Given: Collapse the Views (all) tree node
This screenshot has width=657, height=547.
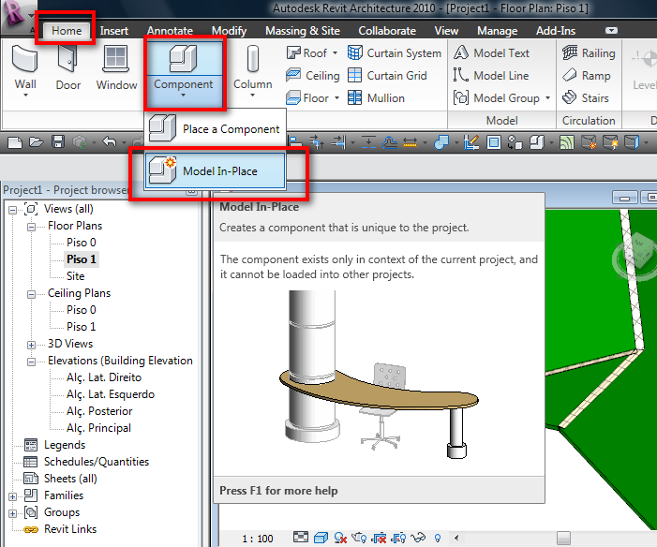Looking at the screenshot, I should [13, 210].
